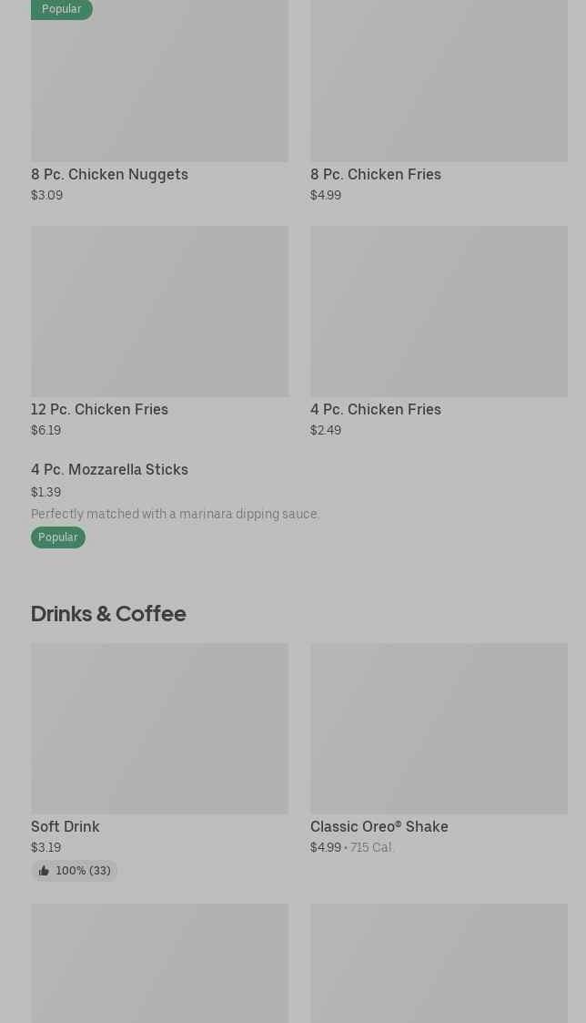Click the 100% (33) rating text

click(x=83, y=871)
